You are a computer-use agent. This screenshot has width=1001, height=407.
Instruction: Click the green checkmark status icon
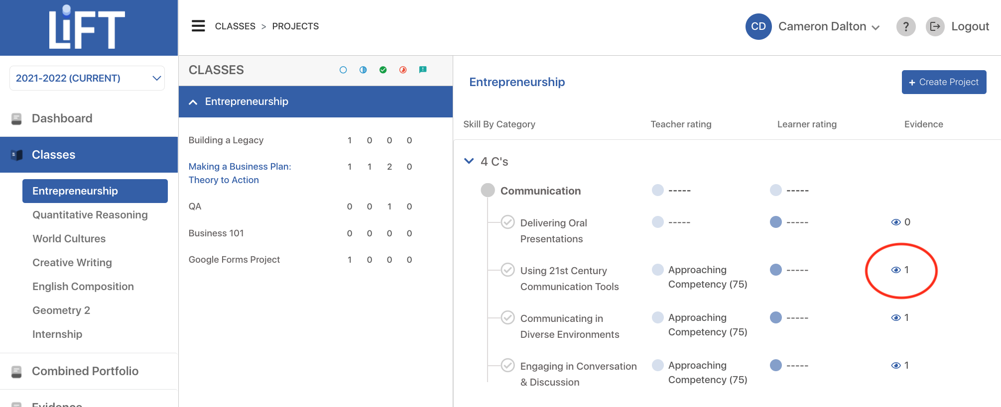tap(383, 70)
